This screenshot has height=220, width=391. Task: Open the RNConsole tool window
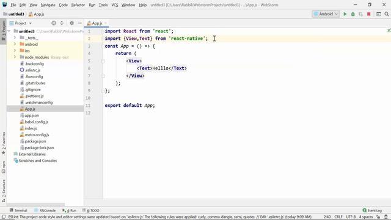pos(45,210)
